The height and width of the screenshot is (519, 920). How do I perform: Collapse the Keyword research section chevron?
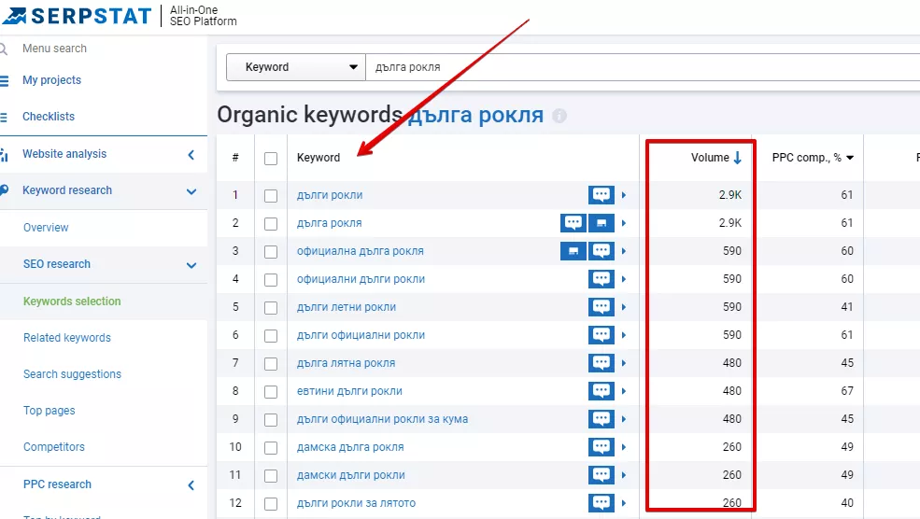click(x=191, y=191)
